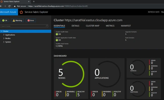Screen dimensions: 164x100
Task: Click the search magnifier icon in Search Cluster box
Action: pyautogui.click(x=47, y=26)
